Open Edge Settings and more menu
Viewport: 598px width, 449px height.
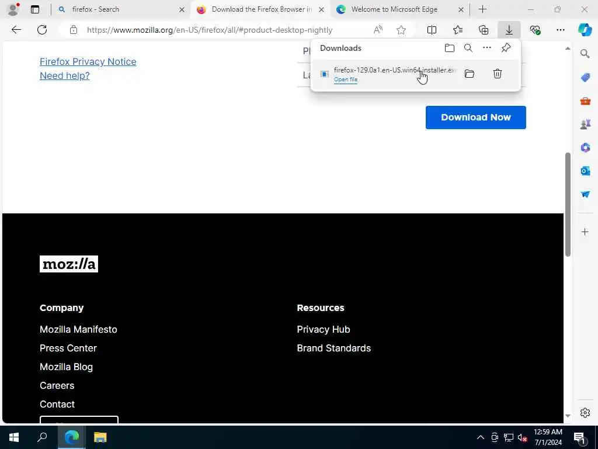click(x=560, y=30)
